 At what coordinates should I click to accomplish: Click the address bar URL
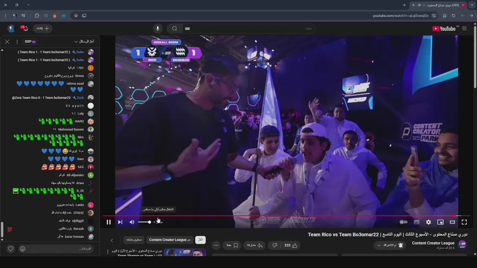401,16
